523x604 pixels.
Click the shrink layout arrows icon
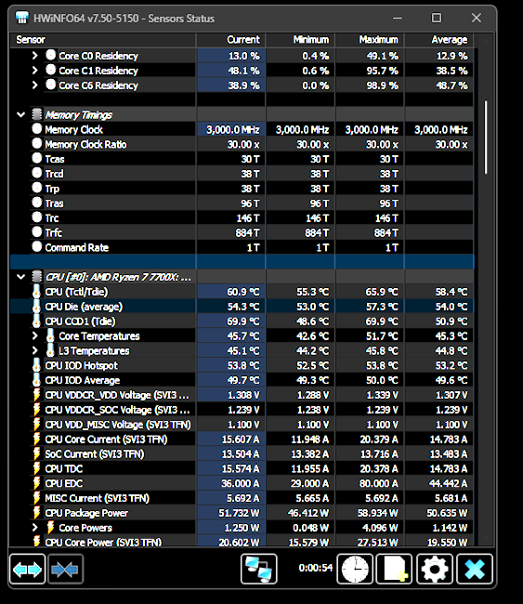pyautogui.click(x=65, y=569)
